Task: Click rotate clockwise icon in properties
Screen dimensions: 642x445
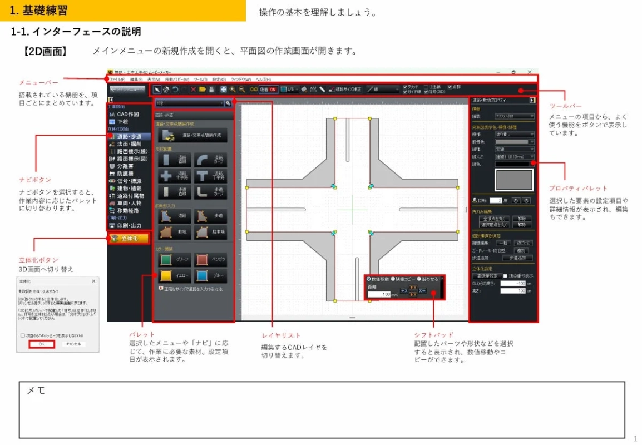Action: coord(526,201)
